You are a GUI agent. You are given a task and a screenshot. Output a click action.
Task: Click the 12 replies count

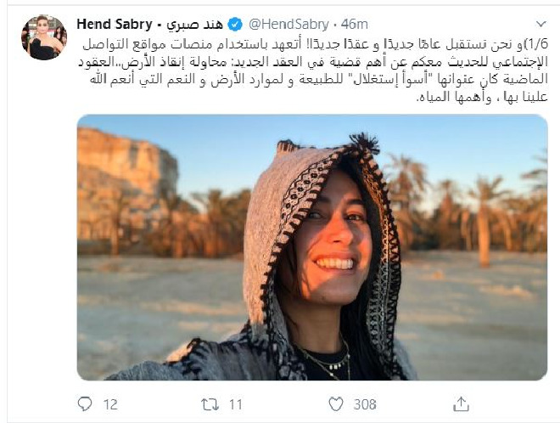(x=110, y=404)
